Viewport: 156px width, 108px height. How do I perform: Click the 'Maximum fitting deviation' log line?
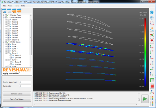click(64, 99)
